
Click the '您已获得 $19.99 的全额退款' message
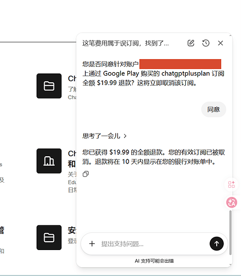pos(153,157)
